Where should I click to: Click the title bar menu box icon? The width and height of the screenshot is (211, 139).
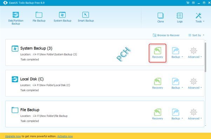click(x=193, y=3)
